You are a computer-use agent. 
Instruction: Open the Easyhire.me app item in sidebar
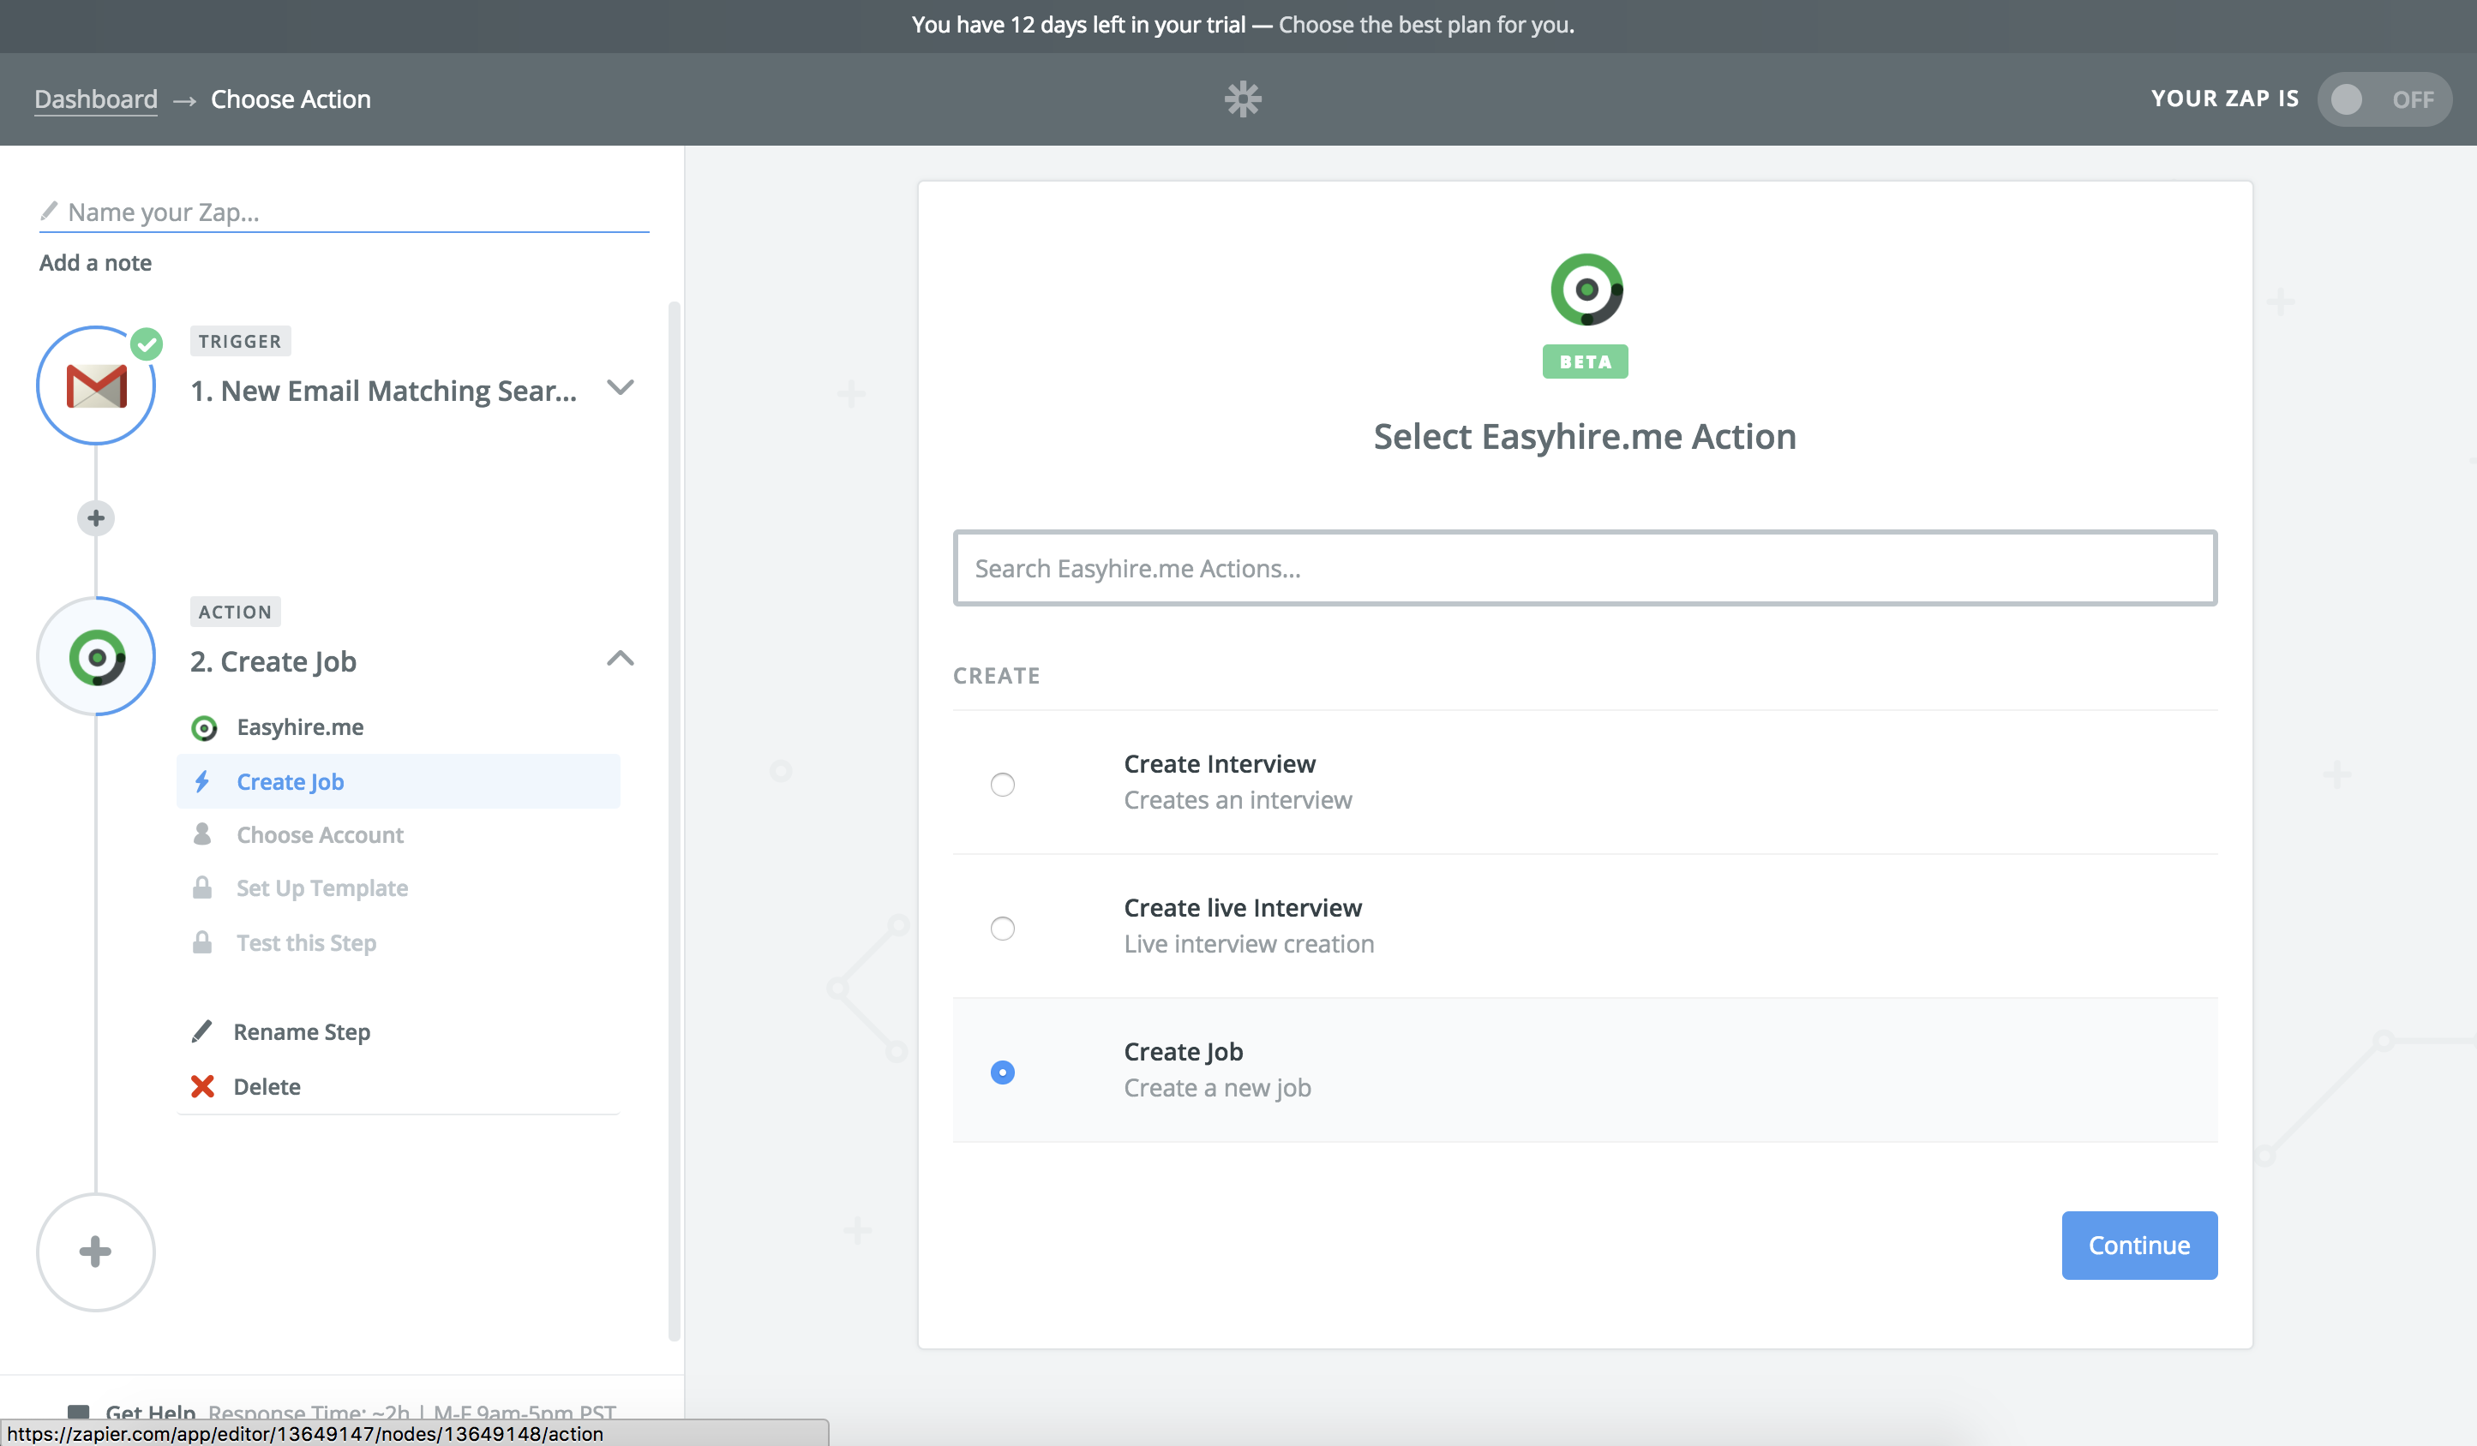pos(300,727)
